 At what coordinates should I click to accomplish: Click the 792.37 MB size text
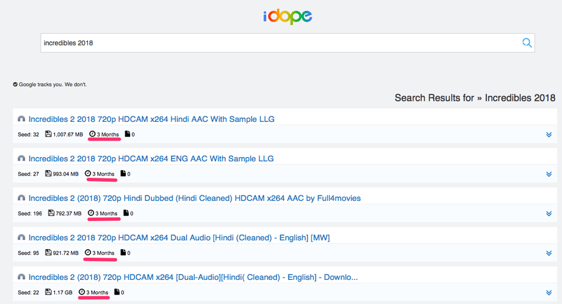pos(69,213)
